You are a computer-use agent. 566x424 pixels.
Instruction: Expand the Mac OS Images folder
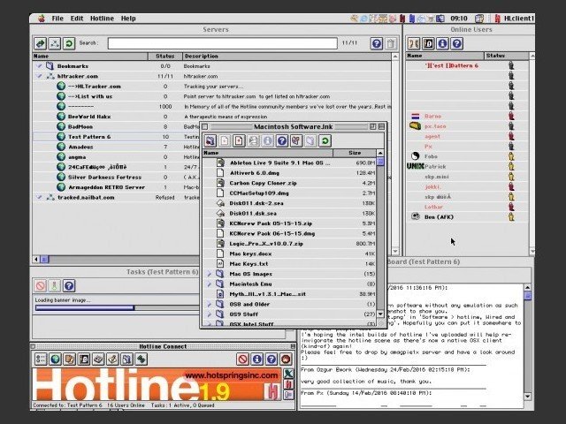point(209,274)
